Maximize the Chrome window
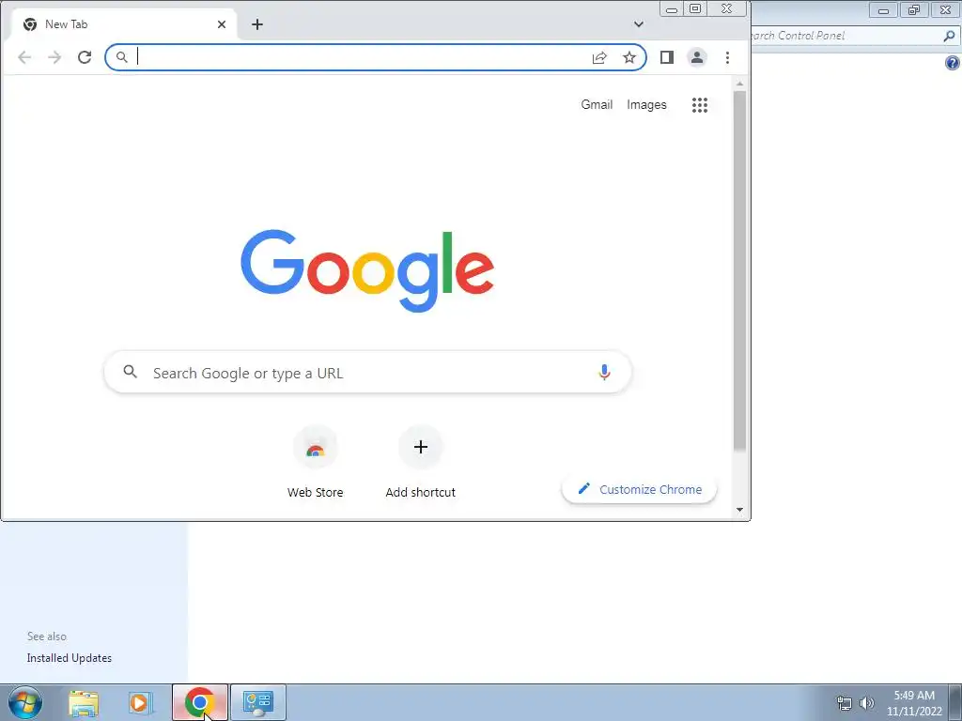The width and height of the screenshot is (962, 721). coord(695,8)
